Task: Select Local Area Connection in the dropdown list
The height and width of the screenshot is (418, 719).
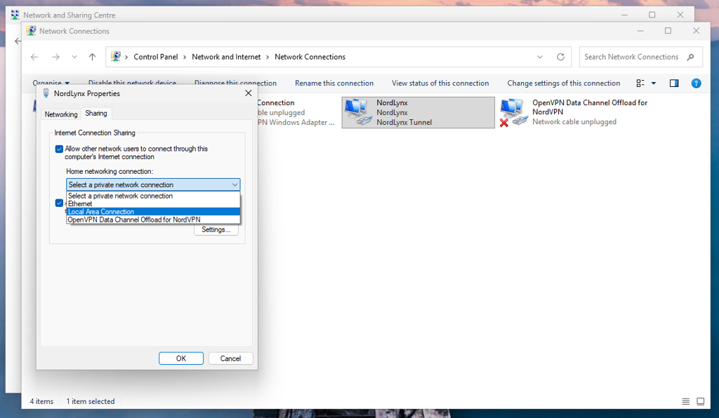Action: (153, 212)
